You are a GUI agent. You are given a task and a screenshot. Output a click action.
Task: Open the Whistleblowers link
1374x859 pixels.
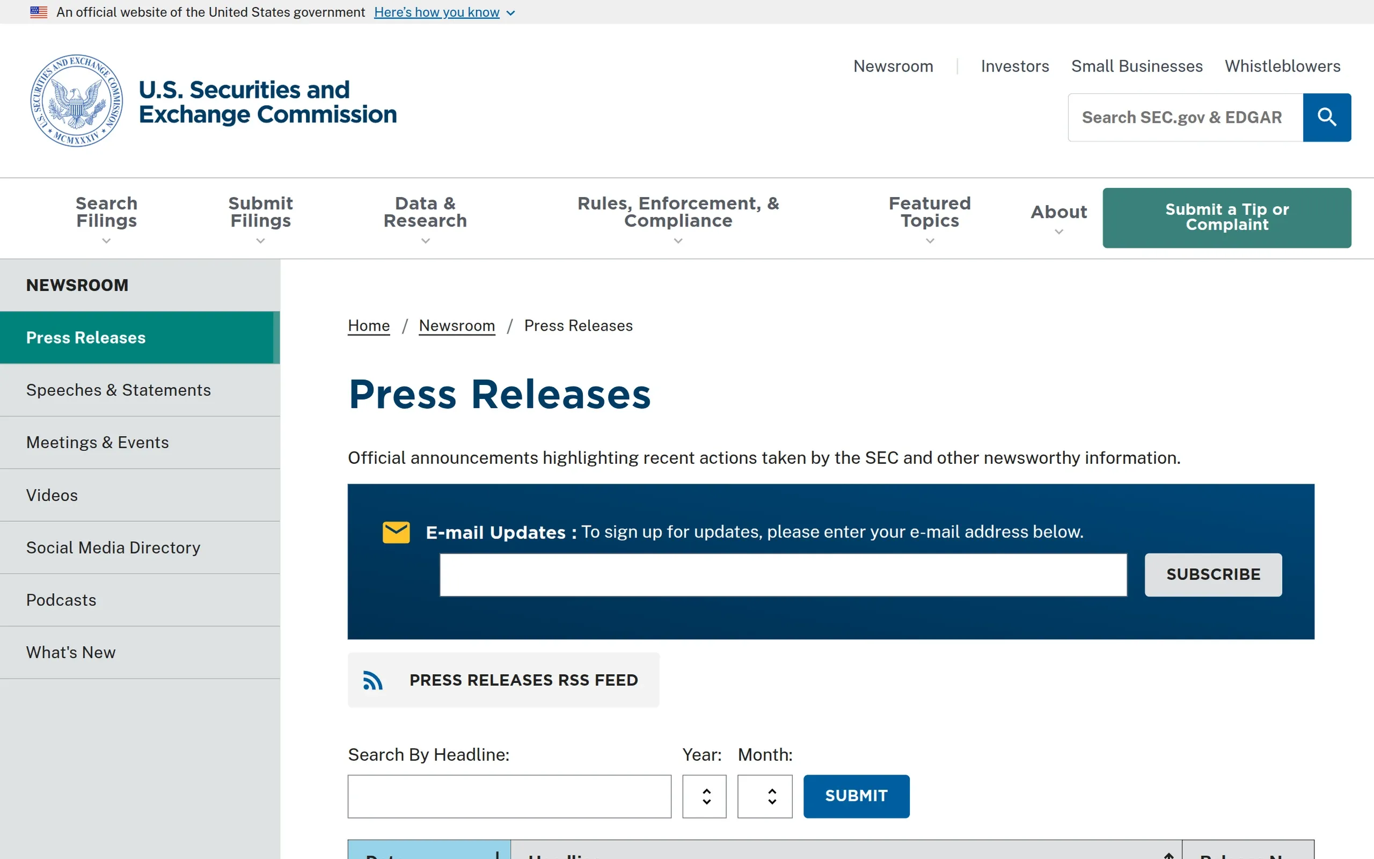1282,66
